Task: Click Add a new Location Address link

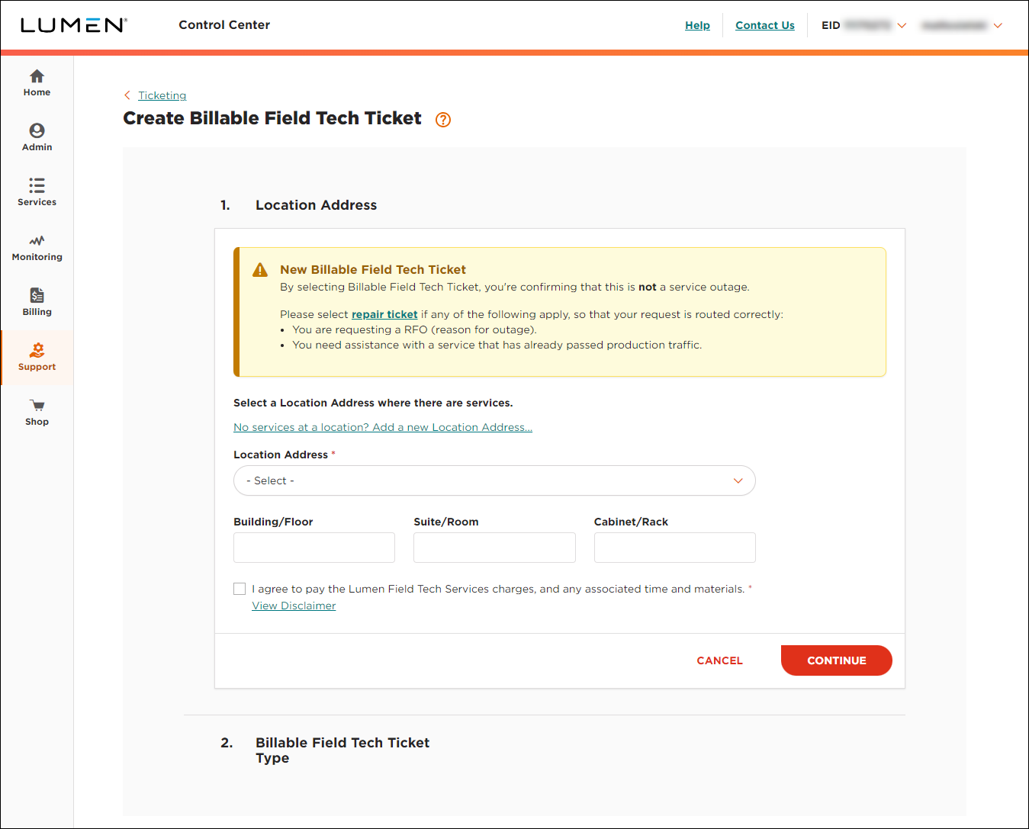Action: [x=383, y=427]
